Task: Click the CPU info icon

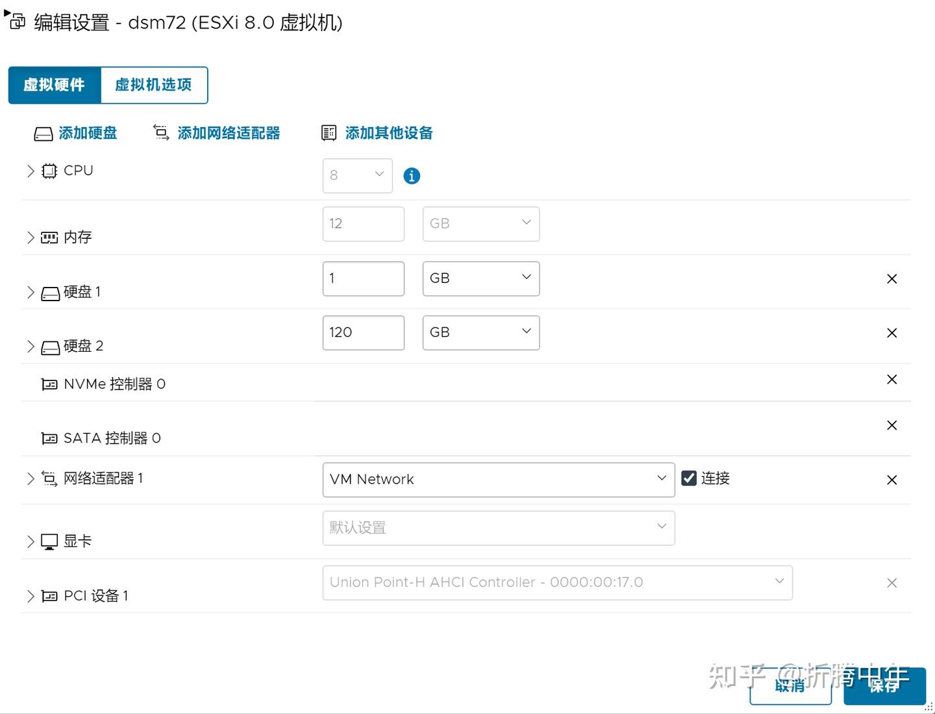Action: coord(412,176)
